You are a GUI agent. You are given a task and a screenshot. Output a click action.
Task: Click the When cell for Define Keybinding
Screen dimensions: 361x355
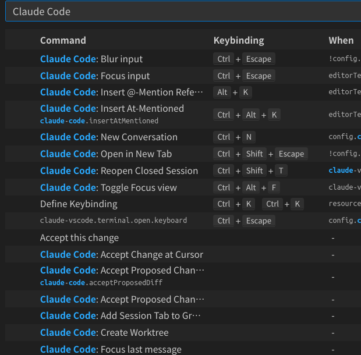coord(345,204)
